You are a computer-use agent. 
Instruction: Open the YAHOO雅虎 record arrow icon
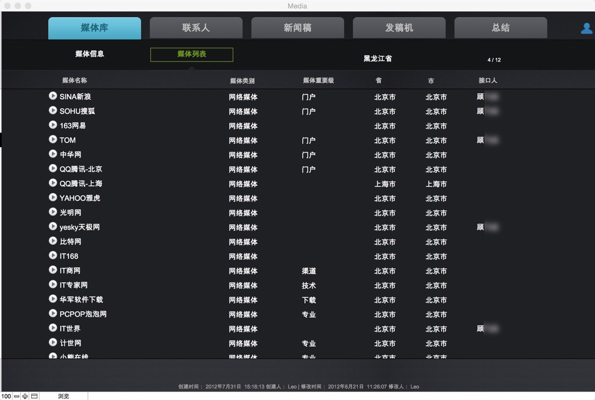coord(53,197)
